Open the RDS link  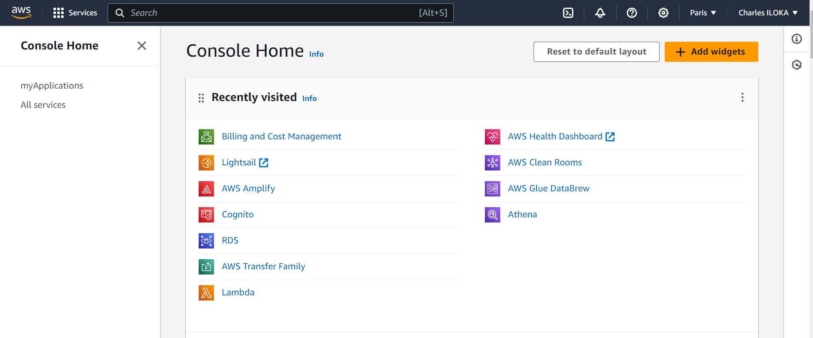tap(230, 240)
